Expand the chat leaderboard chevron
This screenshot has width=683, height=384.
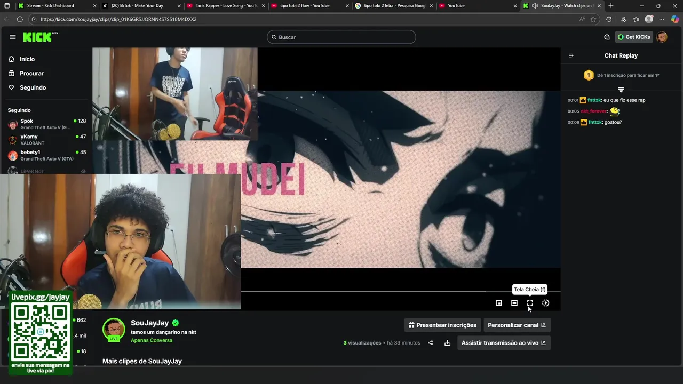[x=621, y=90]
